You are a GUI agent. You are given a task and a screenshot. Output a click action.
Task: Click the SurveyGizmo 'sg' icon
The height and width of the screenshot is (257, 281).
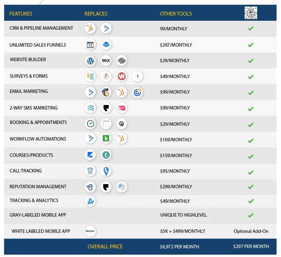[x=90, y=76]
